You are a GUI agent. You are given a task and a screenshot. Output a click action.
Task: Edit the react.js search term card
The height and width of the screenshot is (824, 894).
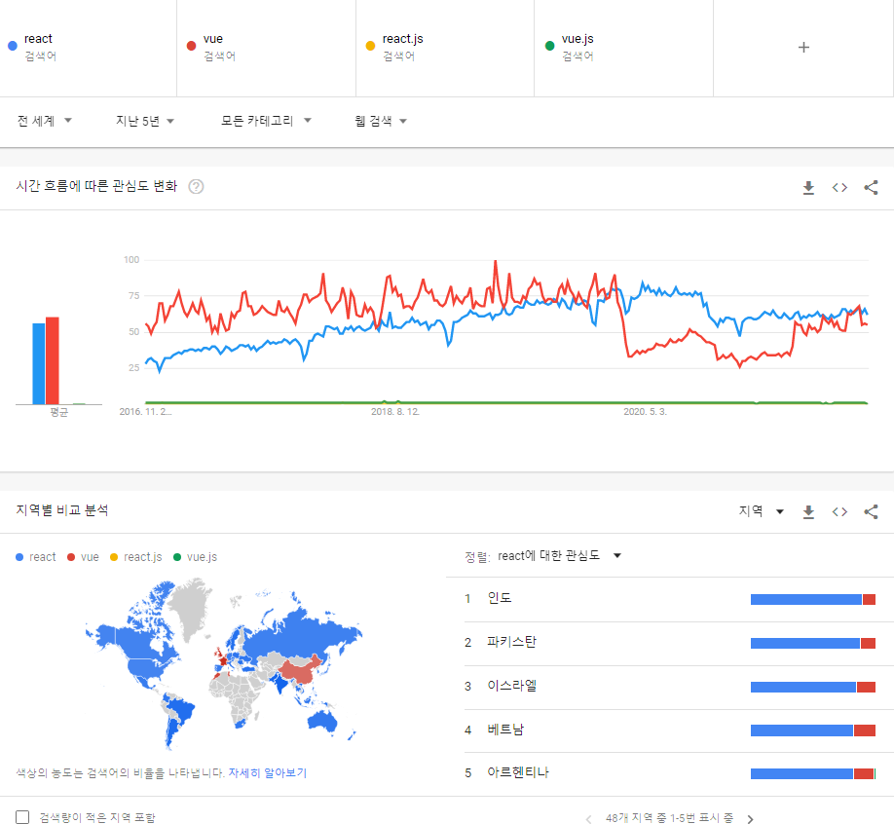click(x=445, y=48)
